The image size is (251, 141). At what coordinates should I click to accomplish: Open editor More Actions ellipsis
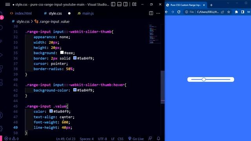158,13
